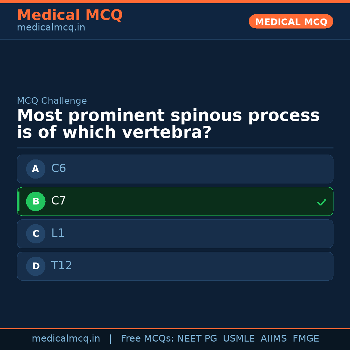This screenshot has height=350, width=350.
Task: Click the NEET PG footer label
Action: click(x=197, y=338)
